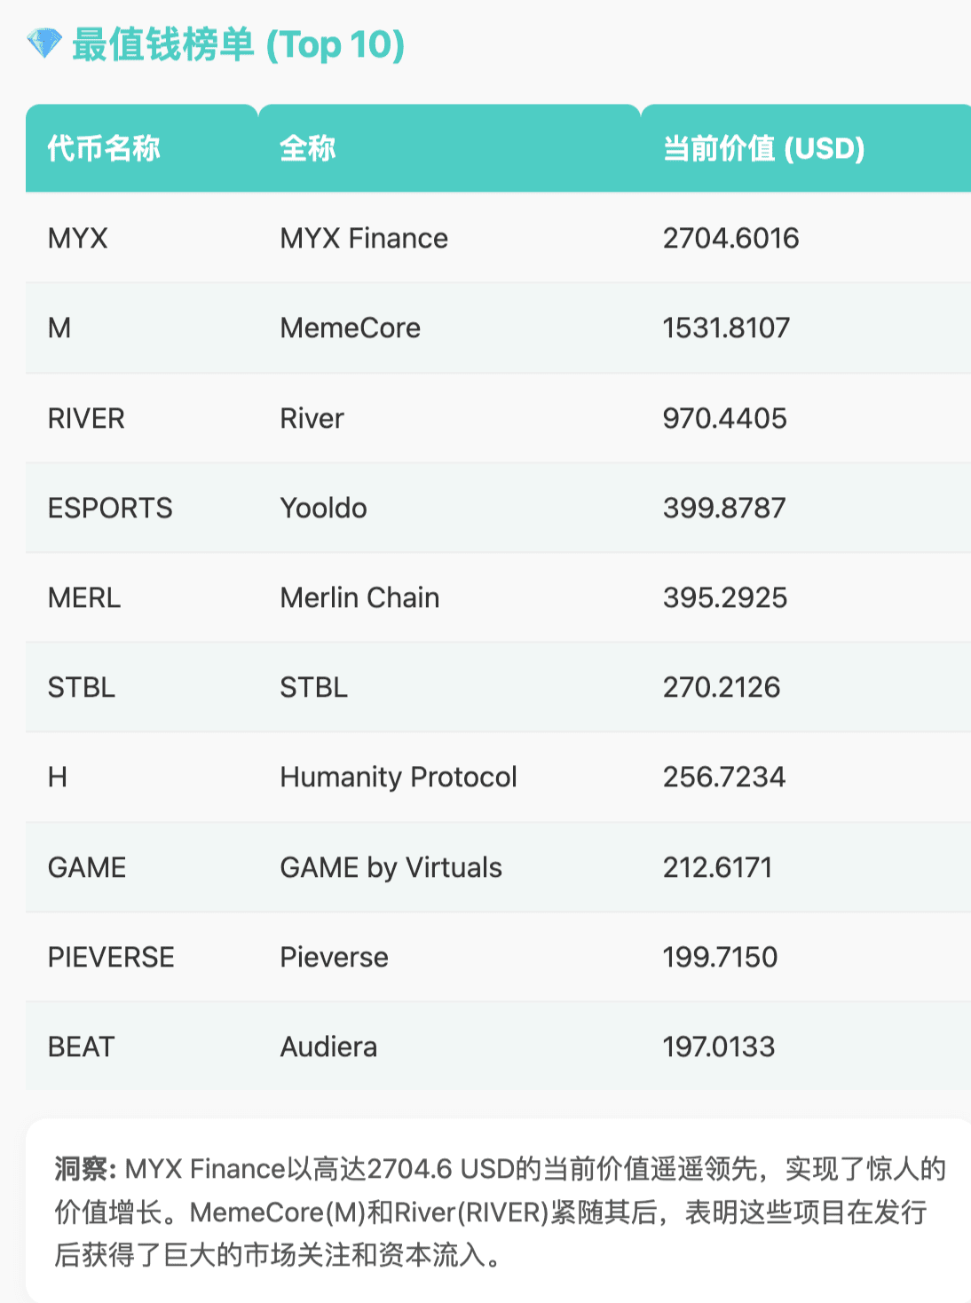Click the PIEVERSE token symbol
This screenshot has height=1303, width=971.
111,957
